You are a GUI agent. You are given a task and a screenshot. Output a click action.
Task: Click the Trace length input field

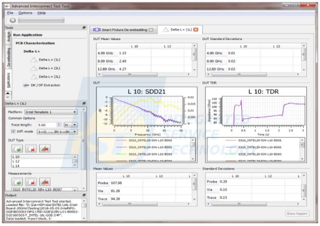[x=47, y=125]
